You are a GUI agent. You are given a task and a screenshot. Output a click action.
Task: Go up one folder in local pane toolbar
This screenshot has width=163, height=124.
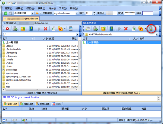pos(104,29)
